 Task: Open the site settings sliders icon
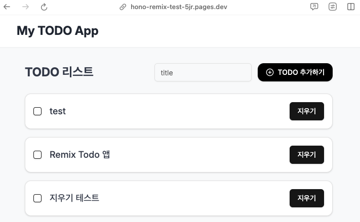click(333, 7)
